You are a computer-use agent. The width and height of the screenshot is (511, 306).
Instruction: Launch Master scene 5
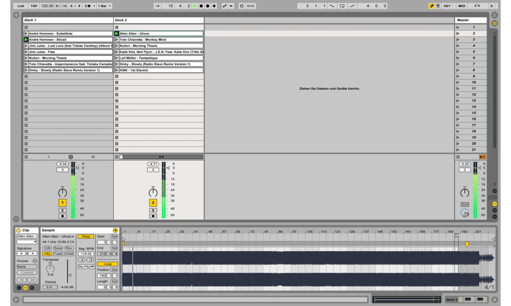click(458, 52)
